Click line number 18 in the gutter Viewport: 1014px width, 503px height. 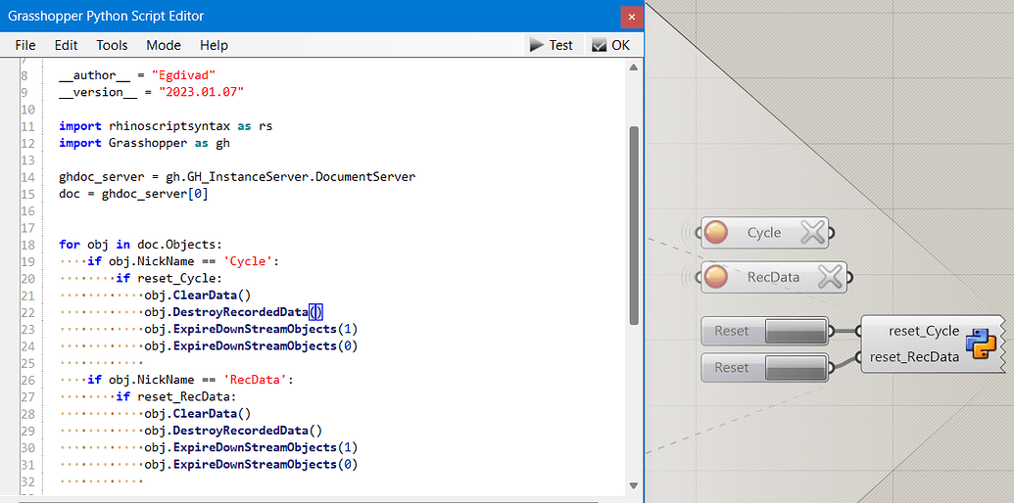(x=27, y=244)
